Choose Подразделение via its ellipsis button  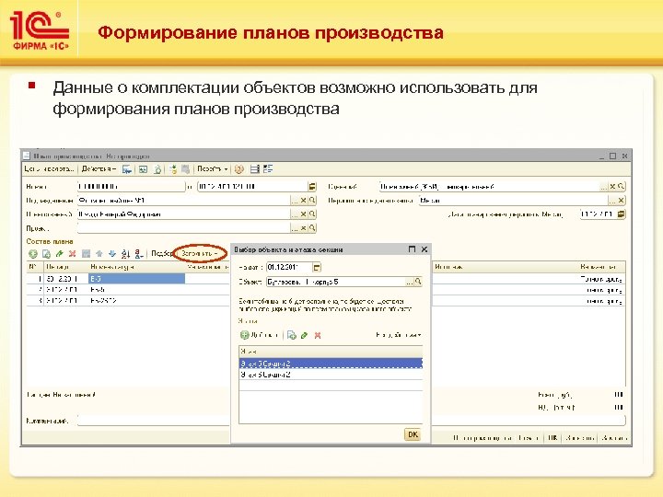click(x=295, y=201)
